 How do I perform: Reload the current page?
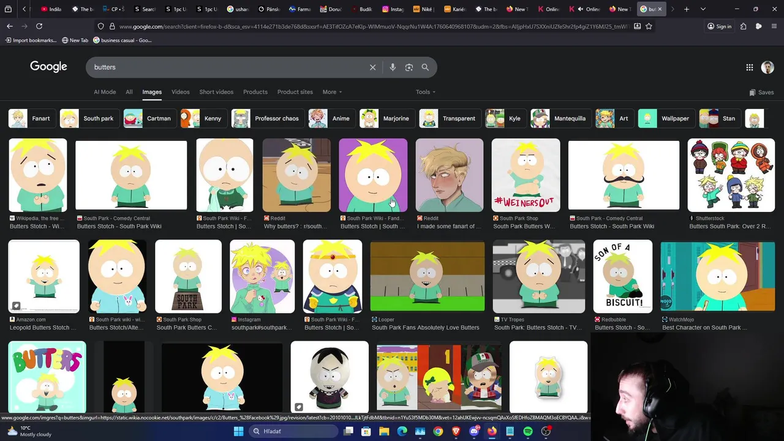pyautogui.click(x=39, y=26)
